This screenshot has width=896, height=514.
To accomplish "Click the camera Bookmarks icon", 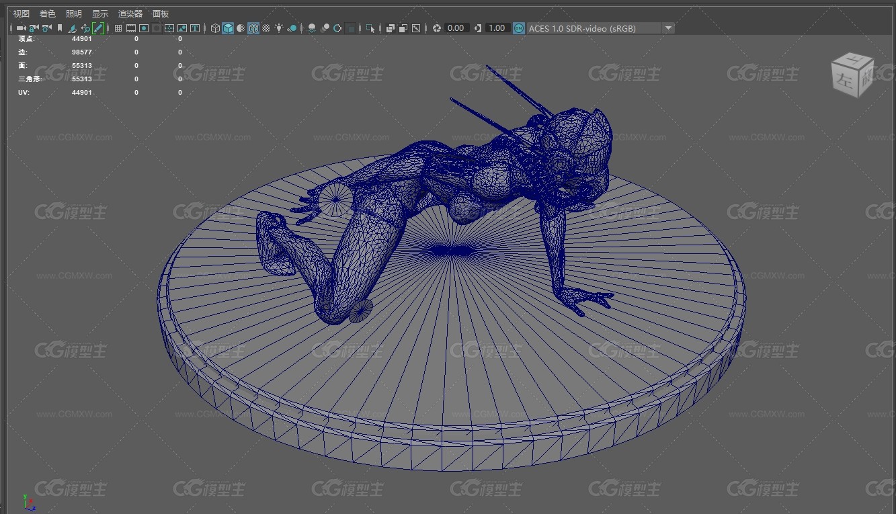I will [x=60, y=28].
